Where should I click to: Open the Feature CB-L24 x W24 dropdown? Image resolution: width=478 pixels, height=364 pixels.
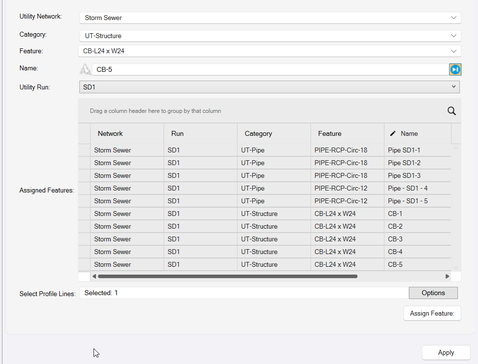(270, 51)
